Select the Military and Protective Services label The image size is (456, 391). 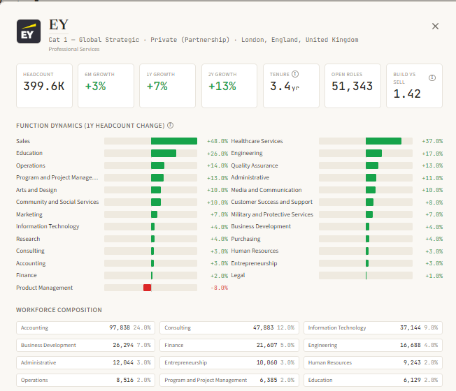coord(272,214)
